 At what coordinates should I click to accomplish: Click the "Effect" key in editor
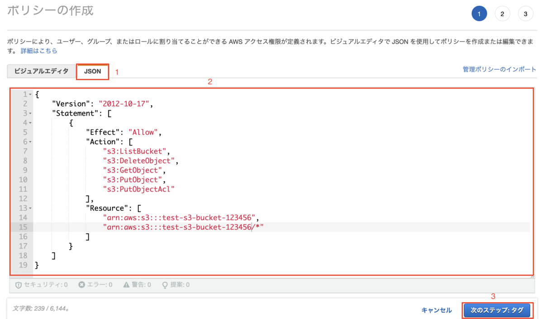click(x=104, y=132)
